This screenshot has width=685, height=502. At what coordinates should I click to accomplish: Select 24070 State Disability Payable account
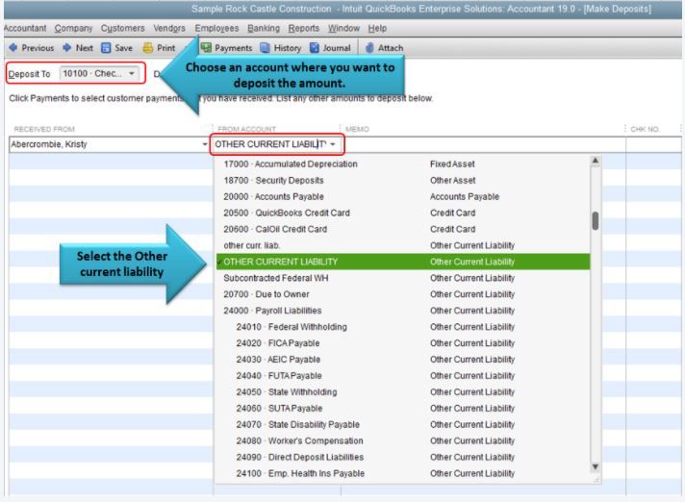[x=402, y=425]
